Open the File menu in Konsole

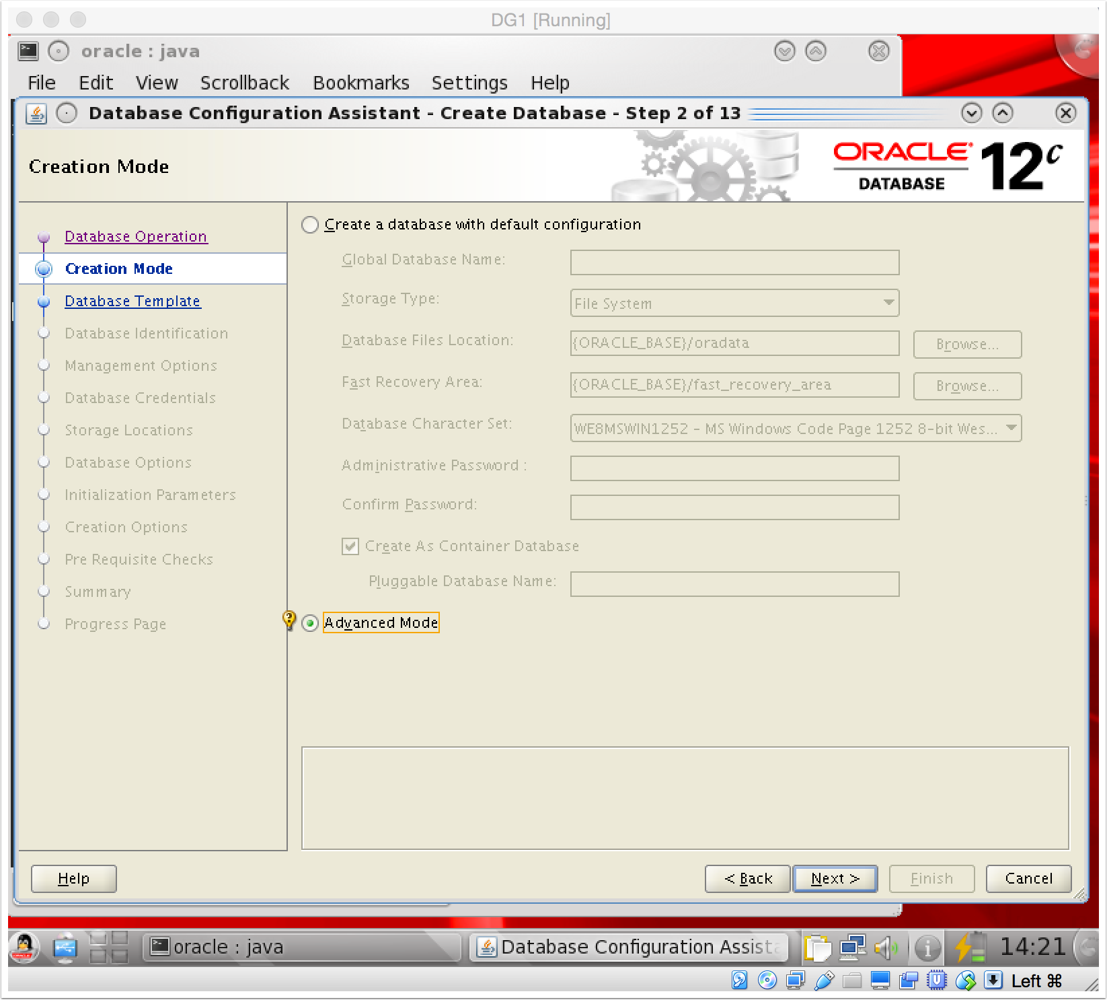tap(42, 83)
